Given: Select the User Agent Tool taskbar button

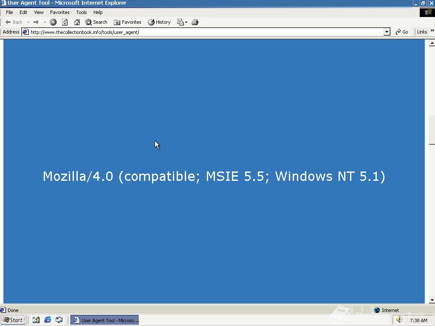Looking at the screenshot, I should coord(105,320).
